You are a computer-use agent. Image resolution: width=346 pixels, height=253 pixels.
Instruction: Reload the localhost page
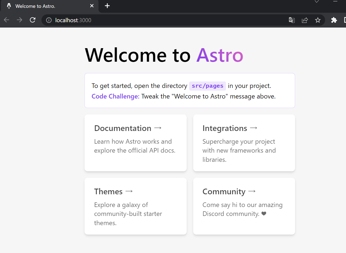[33, 20]
